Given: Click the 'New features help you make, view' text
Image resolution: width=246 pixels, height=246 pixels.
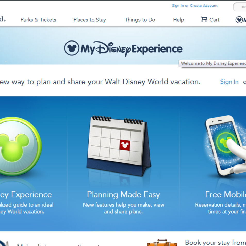Looking at the screenshot, I should (x=124, y=205).
